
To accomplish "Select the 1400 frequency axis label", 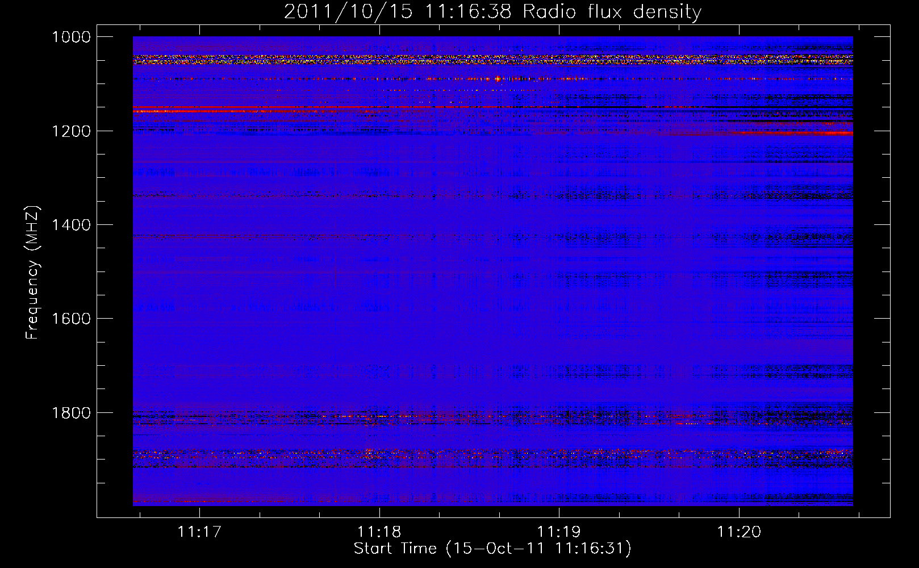I will 71,225.
